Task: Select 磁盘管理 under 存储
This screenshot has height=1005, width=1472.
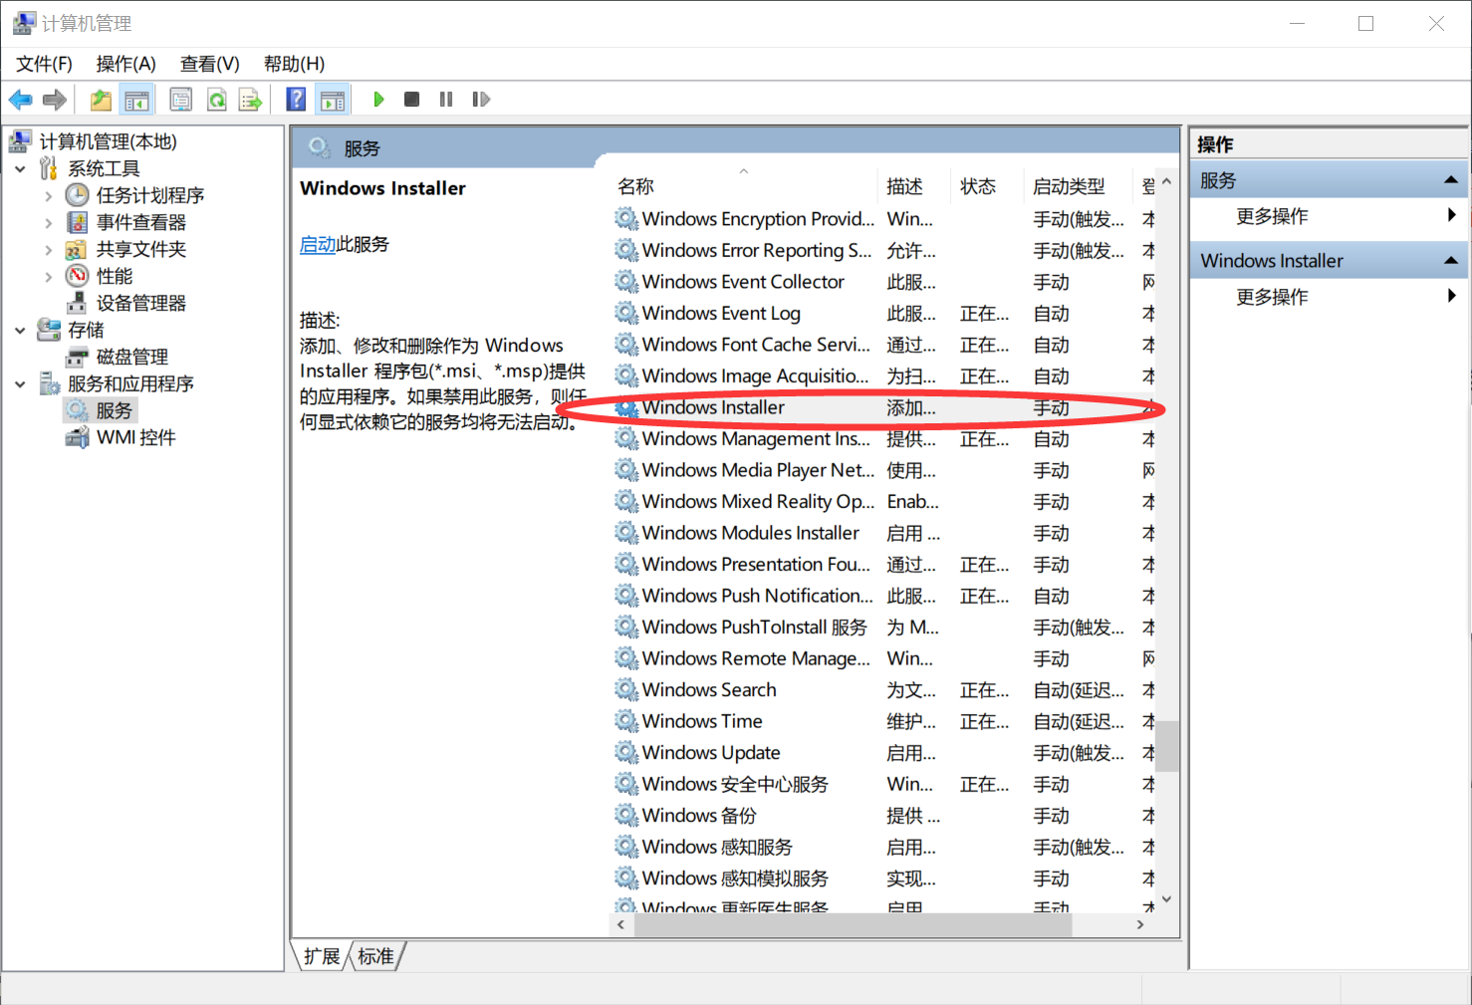Action: tap(131, 357)
